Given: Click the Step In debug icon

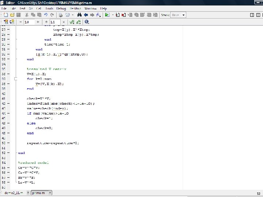Looking at the screenshot, I should pos(136,15).
